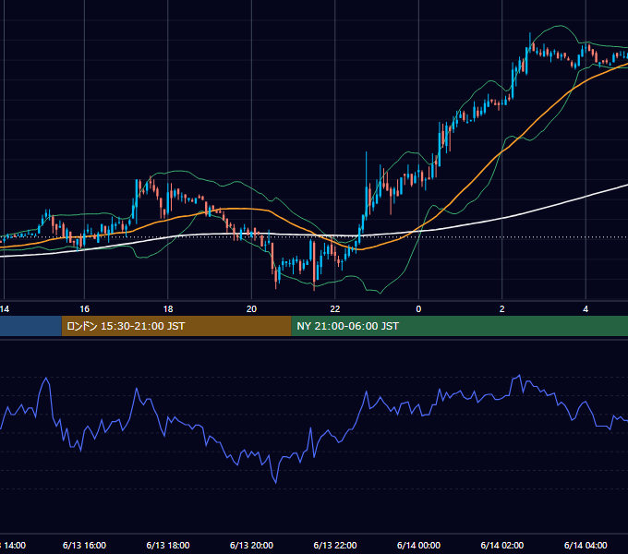Viewport: 628px width, 554px height.
Task: Click the 6/14 02:00 label on the oscillator axis
Action: coord(501,545)
